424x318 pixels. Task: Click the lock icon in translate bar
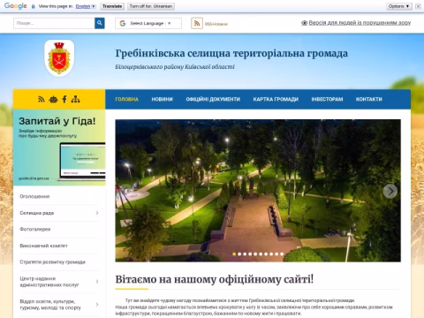click(x=34, y=6)
